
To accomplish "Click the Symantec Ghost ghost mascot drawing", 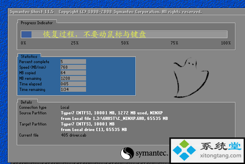I will 191,78.
